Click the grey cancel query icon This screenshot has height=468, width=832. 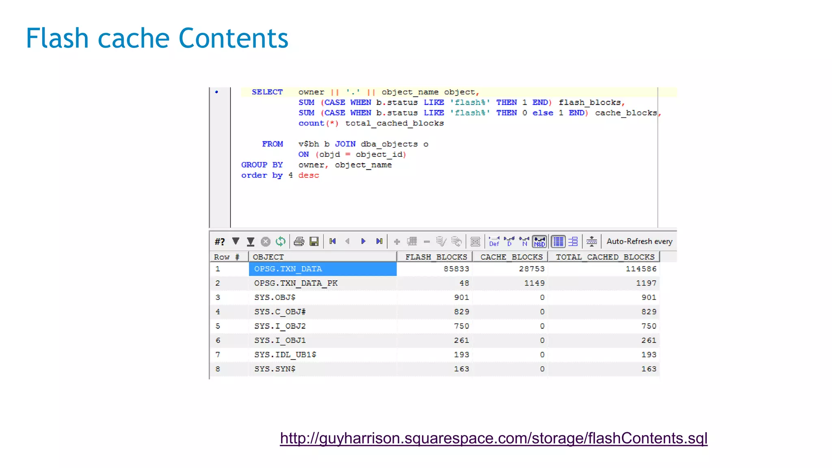(x=265, y=242)
